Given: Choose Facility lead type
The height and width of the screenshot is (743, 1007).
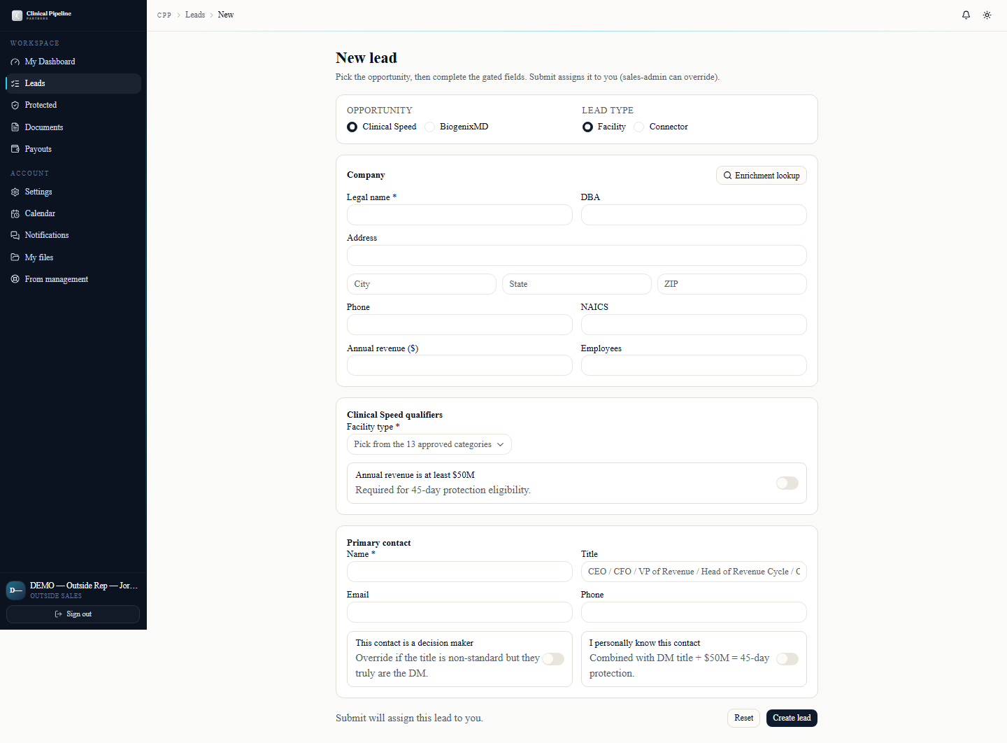Looking at the screenshot, I should pos(587,127).
